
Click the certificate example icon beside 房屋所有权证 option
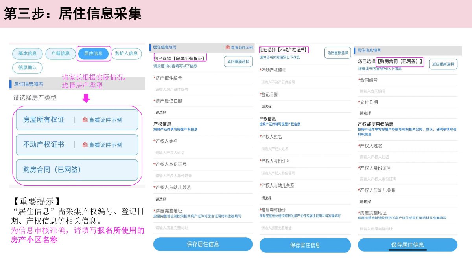pyautogui.click(x=85, y=120)
